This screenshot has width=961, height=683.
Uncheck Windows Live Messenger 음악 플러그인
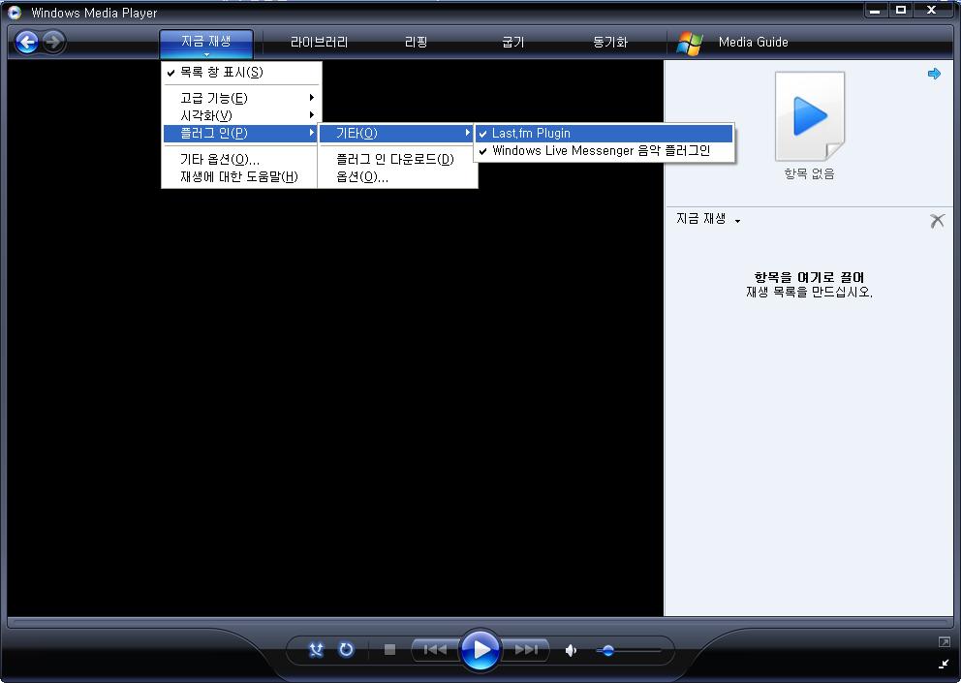604,151
